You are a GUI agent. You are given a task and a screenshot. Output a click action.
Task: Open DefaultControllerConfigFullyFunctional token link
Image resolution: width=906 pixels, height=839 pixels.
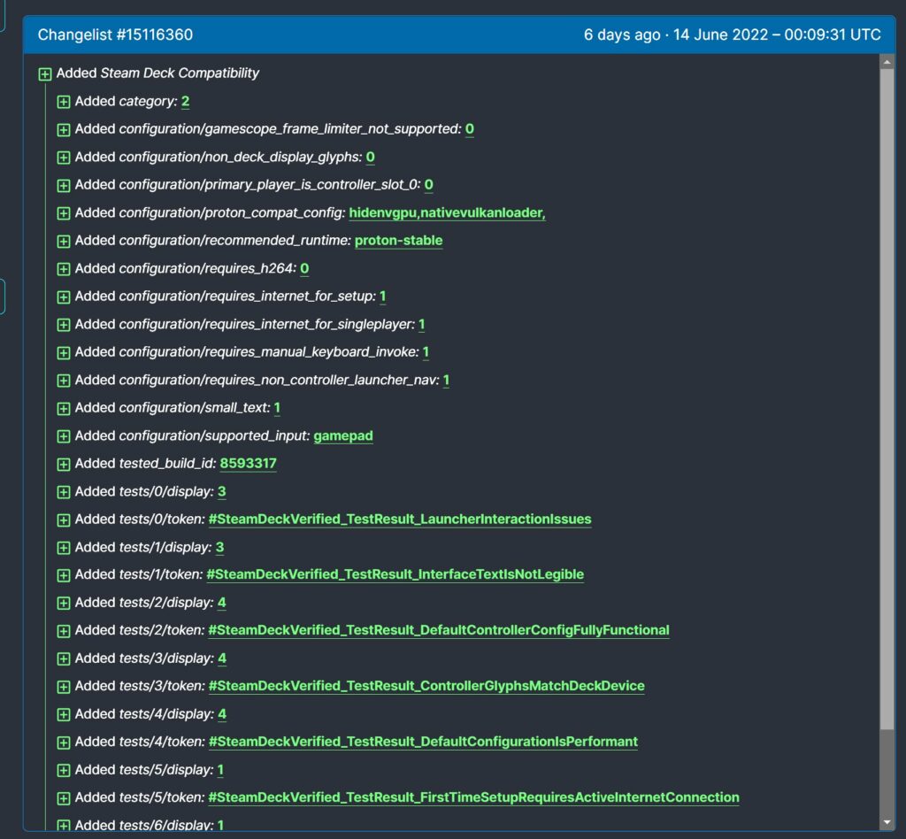439,630
